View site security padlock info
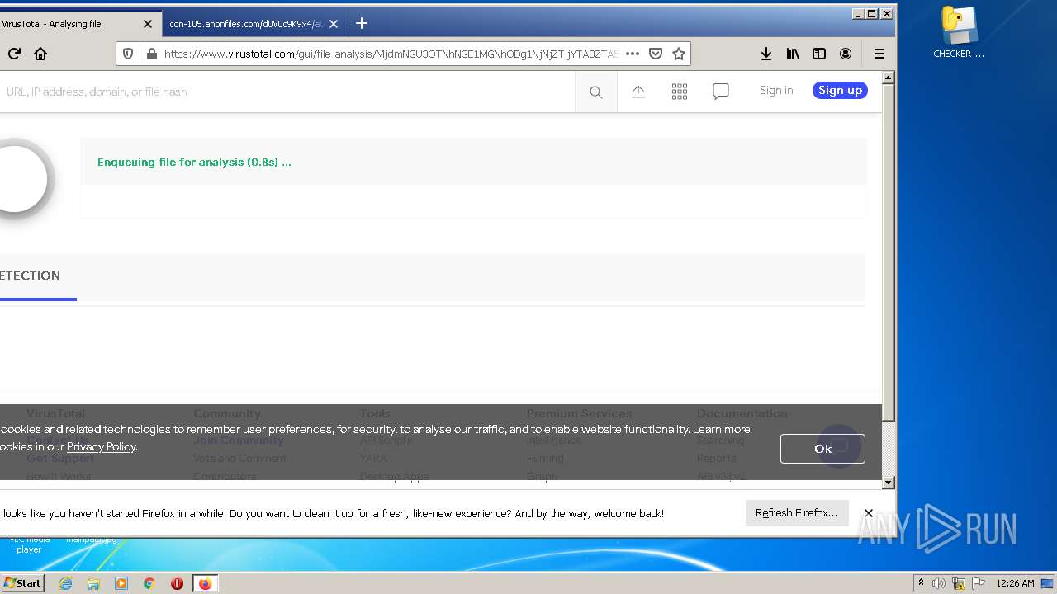This screenshot has width=1057, height=594. tap(151, 54)
